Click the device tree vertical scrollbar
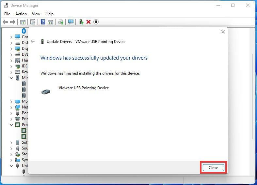The image size is (257, 185). (x=252, y=96)
